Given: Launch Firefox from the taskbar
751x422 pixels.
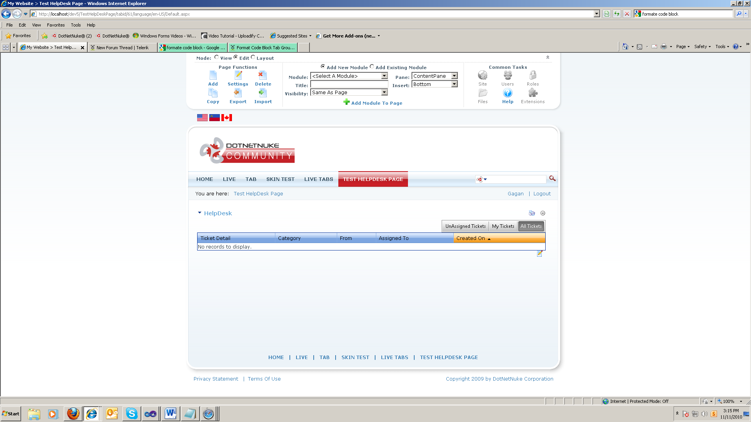Looking at the screenshot, I should point(73,413).
